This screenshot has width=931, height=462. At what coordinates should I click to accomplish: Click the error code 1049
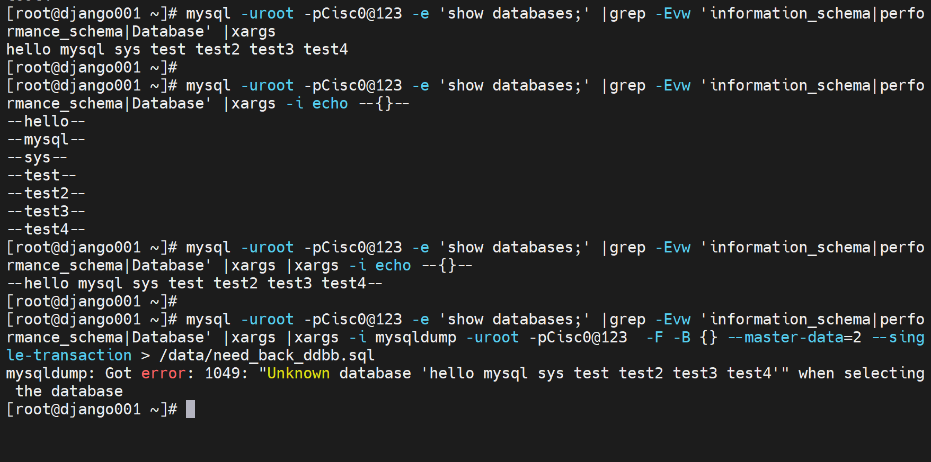pos(222,374)
